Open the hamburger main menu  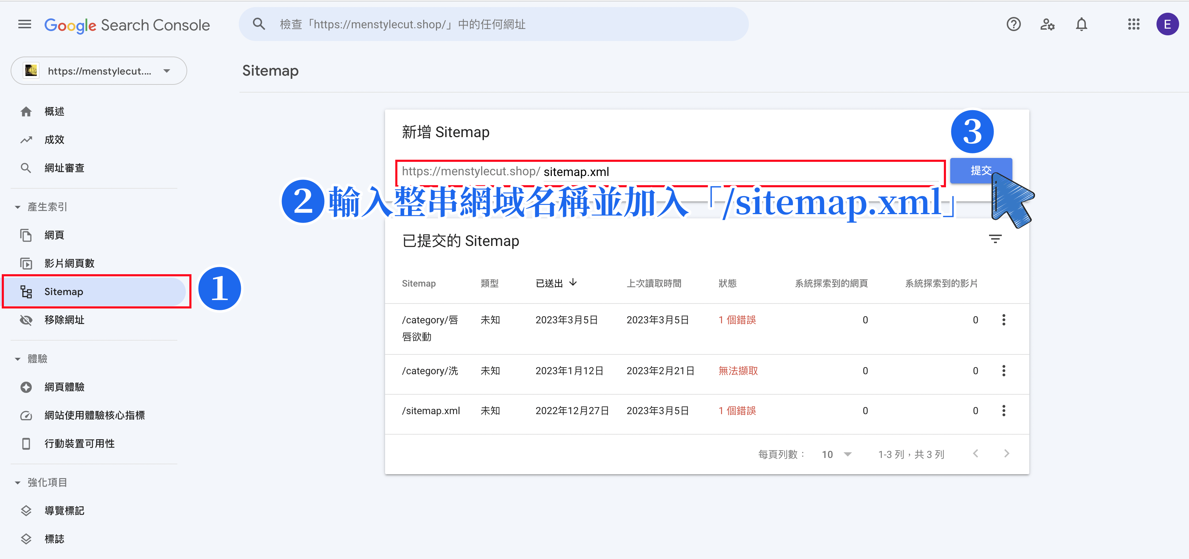[x=24, y=24]
